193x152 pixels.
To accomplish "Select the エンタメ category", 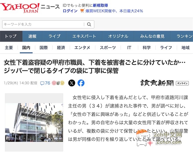I will 82,48.
